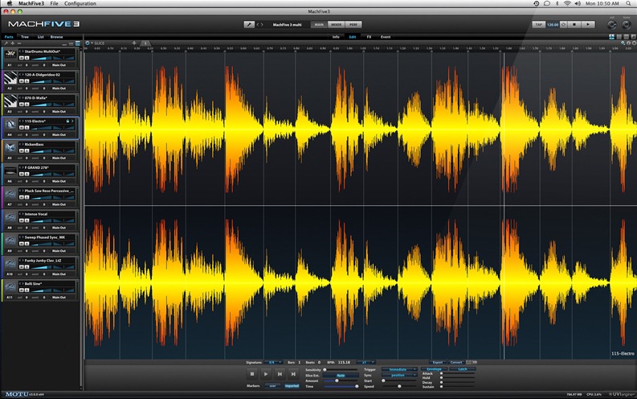Click the Convert button
Viewport: 637px width, 399px height.
coord(455,362)
